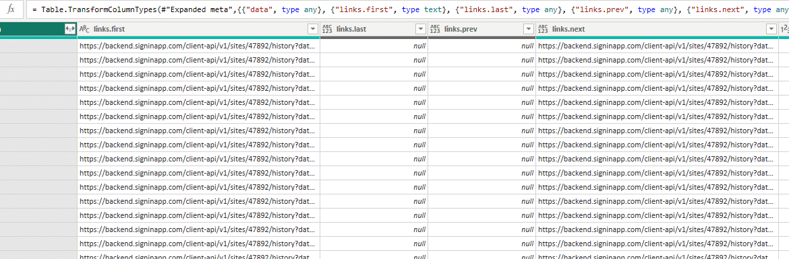The image size is (789, 259).
Task: Select top-row null cell under links.prev
Action: pos(481,46)
